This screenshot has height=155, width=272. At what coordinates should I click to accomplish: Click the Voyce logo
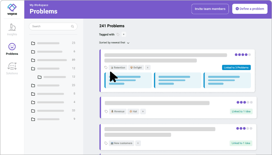12,9
